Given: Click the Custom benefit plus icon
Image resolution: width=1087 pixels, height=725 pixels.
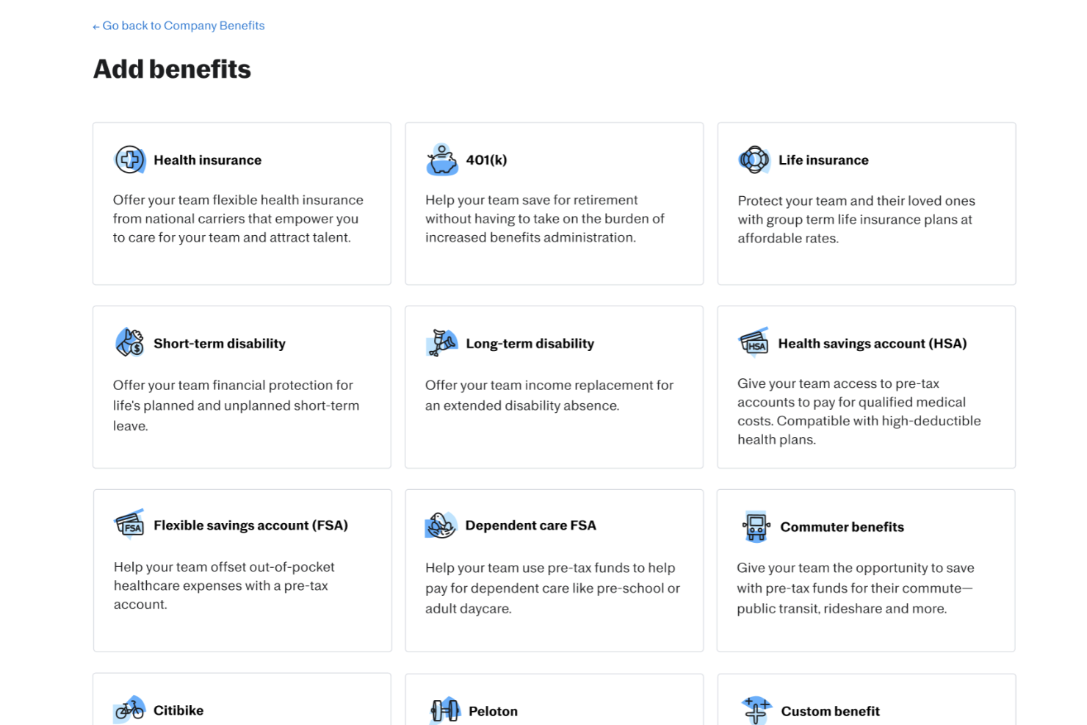Looking at the screenshot, I should tap(754, 709).
